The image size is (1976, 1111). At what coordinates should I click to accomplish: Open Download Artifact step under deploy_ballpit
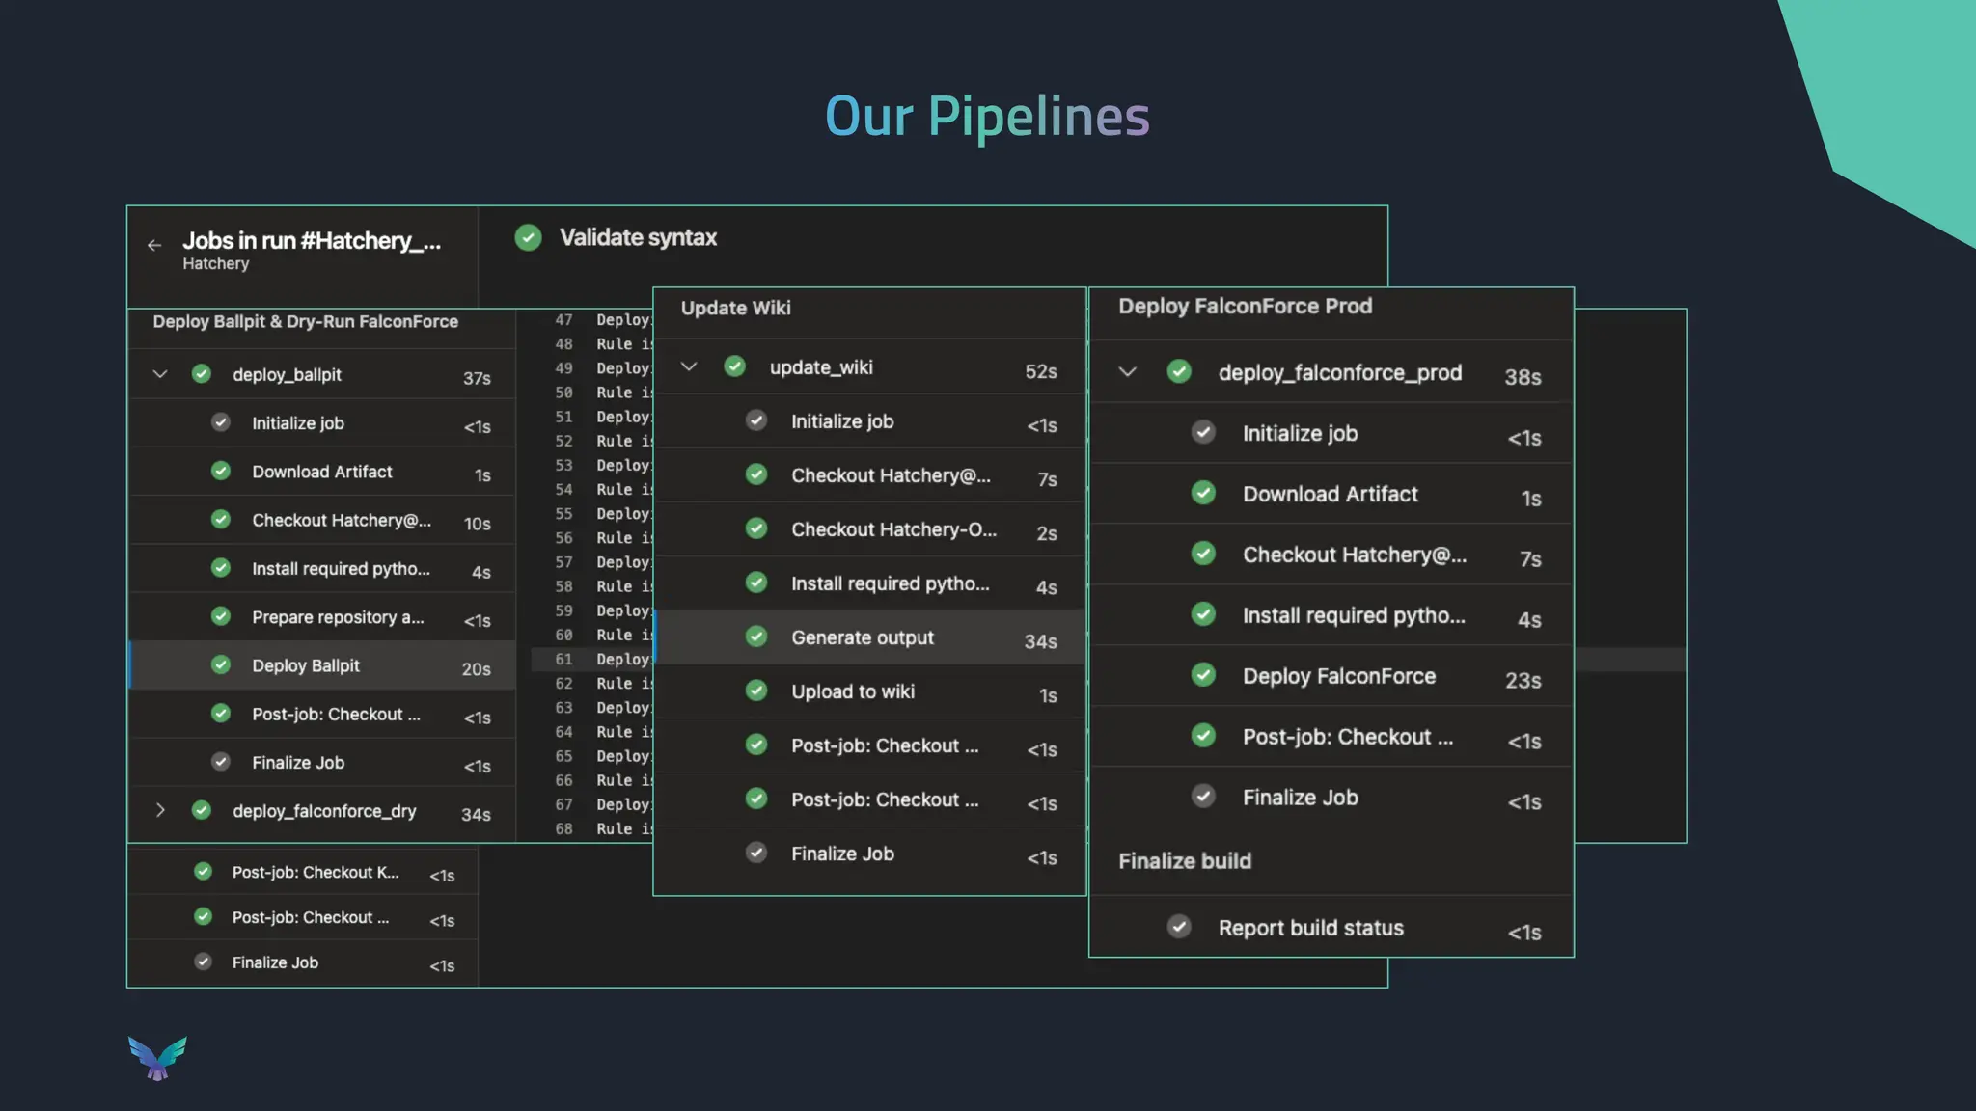(321, 472)
